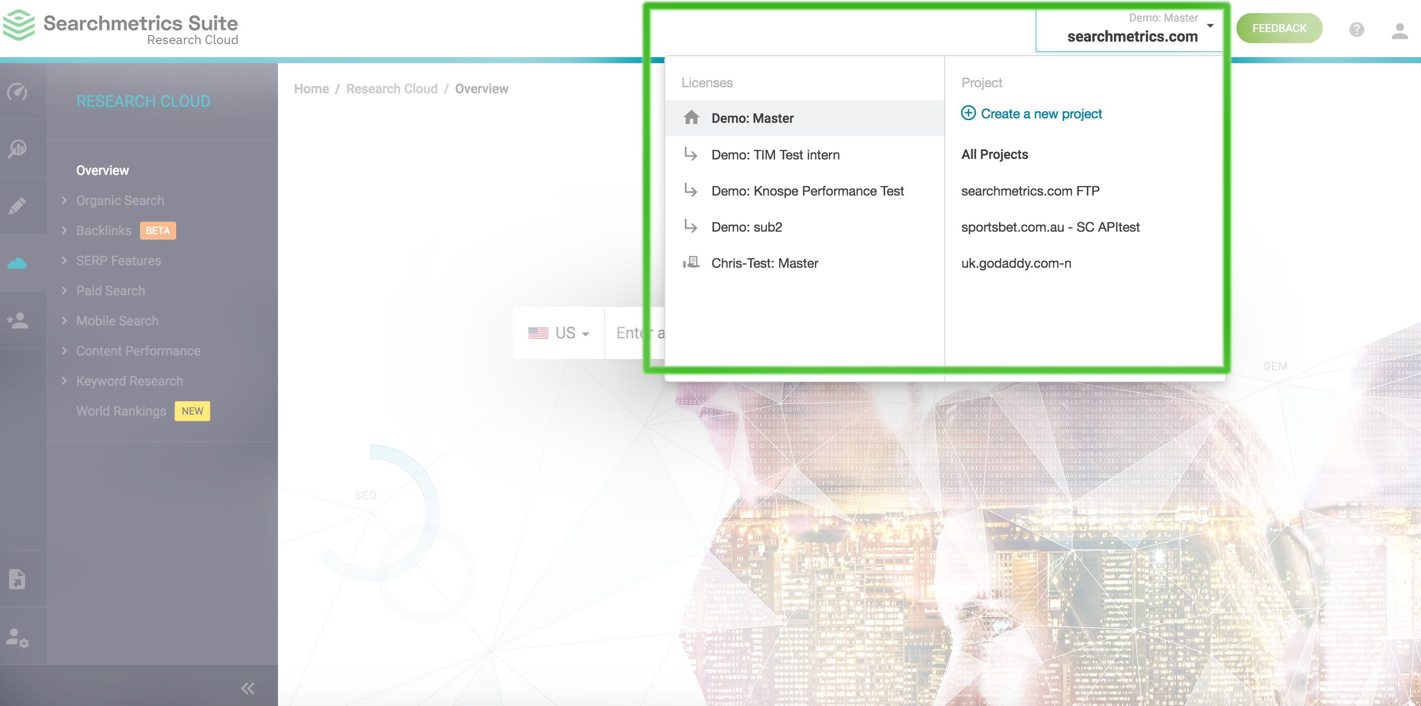Image resolution: width=1421 pixels, height=706 pixels.
Task: Open sportsbet.com.au - SC APItest project
Action: pos(1050,227)
